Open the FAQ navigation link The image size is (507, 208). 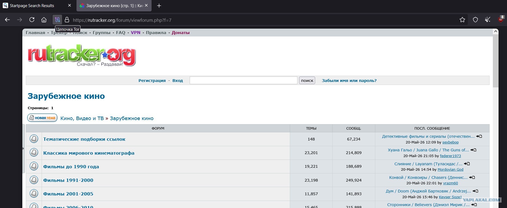[x=121, y=33]
